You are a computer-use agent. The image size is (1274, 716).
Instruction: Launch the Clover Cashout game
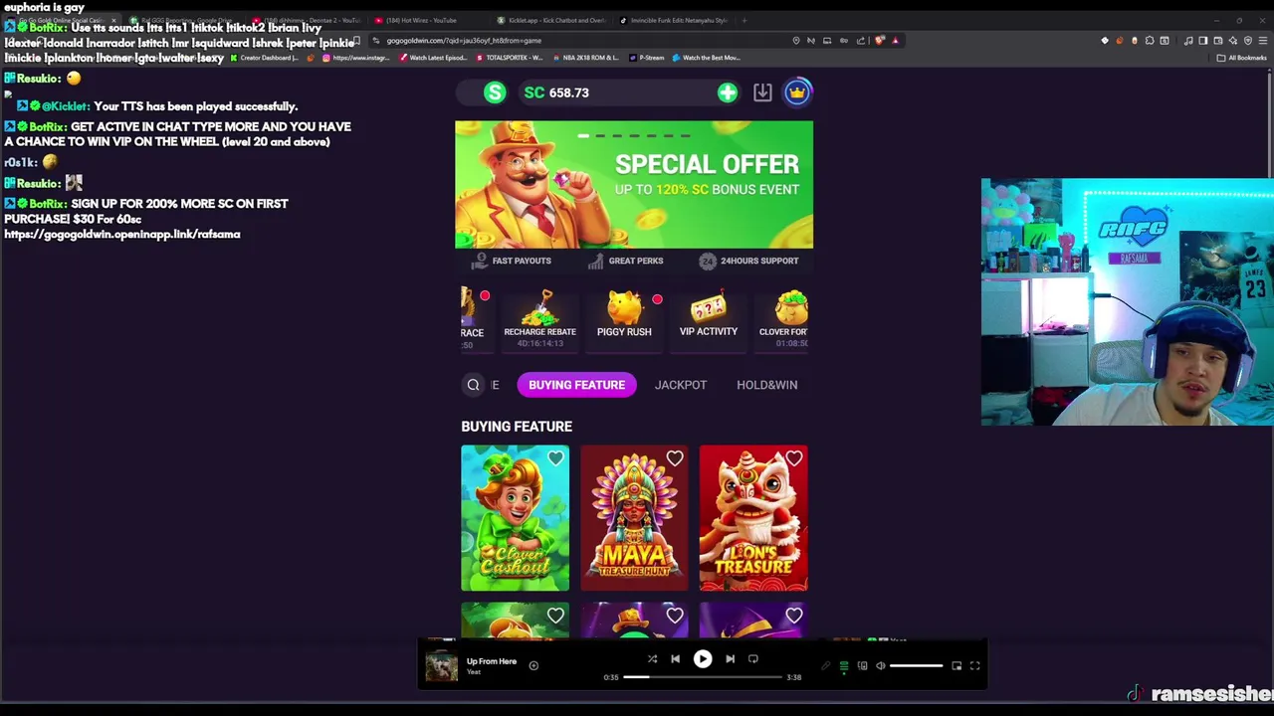(x=516, y=518)
